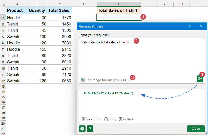208x135 pixels.
Task: Select column A header
Action: 17,4
